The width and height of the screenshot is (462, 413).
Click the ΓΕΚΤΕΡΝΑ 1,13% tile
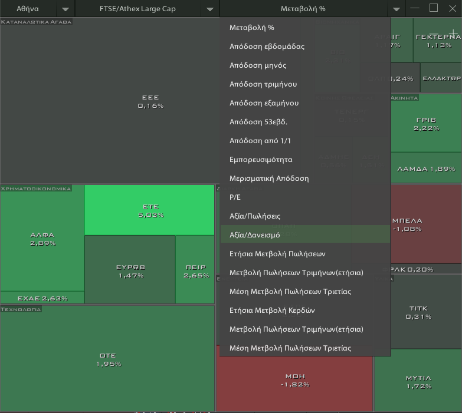438,40
